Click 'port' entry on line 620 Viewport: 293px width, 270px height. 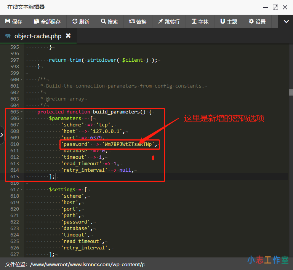click(69, 209)
